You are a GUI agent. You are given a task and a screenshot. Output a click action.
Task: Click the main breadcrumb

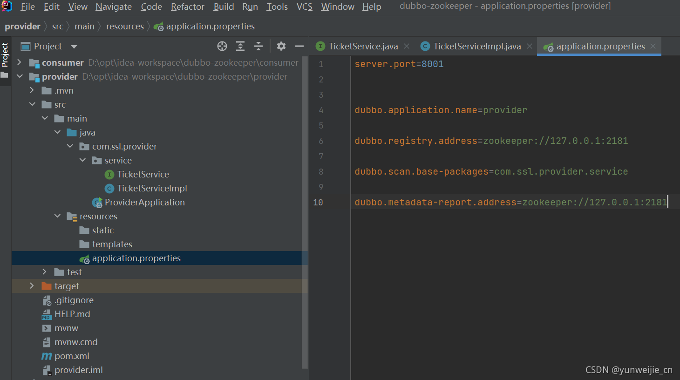[84, 27]
